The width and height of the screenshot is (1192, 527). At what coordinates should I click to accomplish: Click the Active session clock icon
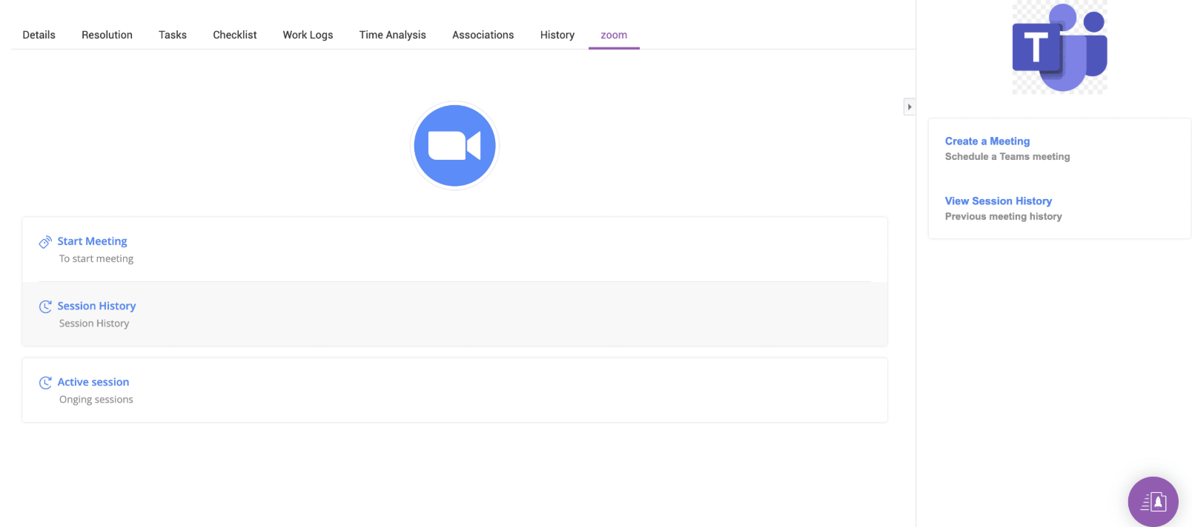click(x=45, y=383)
